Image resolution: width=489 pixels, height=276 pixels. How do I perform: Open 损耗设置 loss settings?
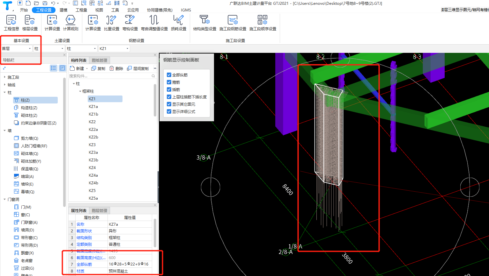[x=179, y=23]
